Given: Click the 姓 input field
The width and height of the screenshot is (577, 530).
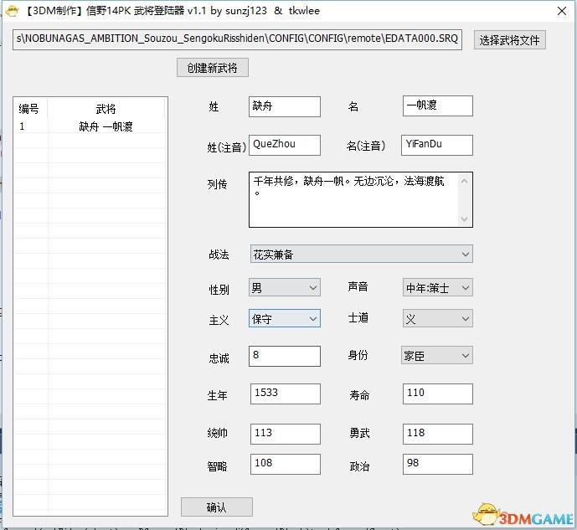Looking at the screenshot, I should click(x=285, y=106).
